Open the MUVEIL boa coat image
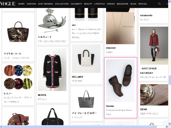The height and width of the screenshot is (128, 171). click(52, 70)
